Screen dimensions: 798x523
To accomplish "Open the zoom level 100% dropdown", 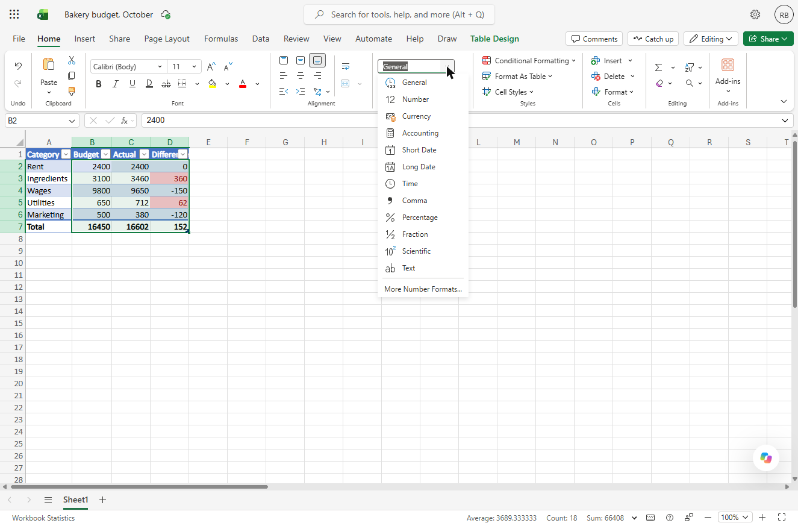I will (x=735, y=518).
